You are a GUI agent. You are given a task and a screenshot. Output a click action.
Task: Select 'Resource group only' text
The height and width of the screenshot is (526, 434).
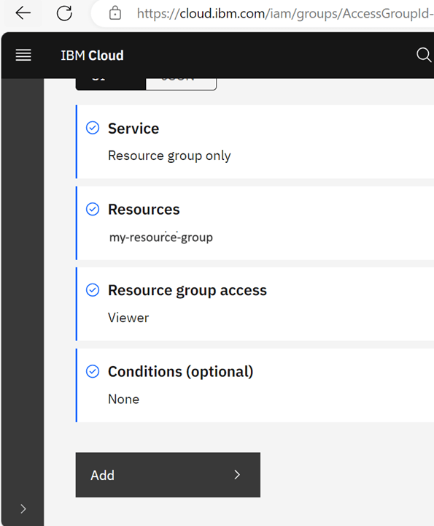coord(169,156)
